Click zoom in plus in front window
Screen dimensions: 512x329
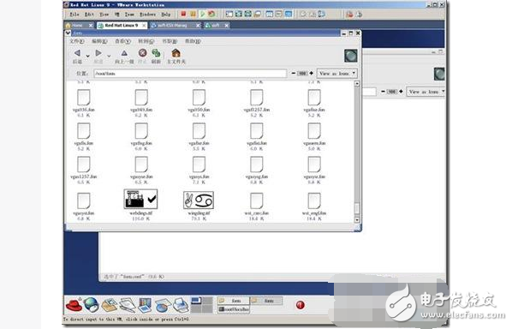click(x=311, y=73)
